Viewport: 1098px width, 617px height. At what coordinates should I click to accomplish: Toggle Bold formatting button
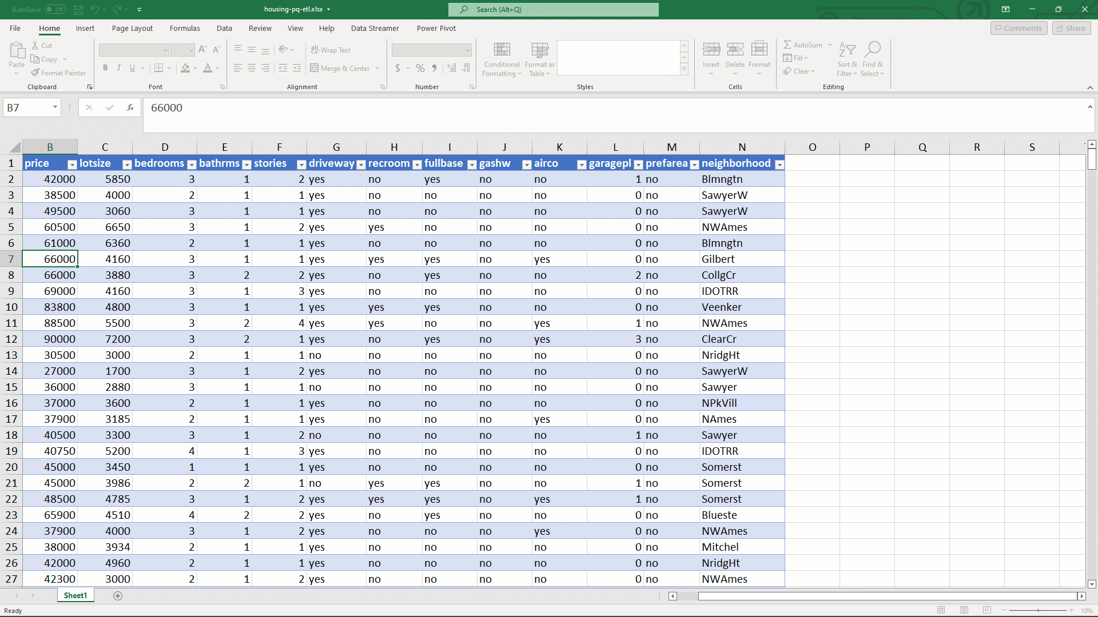click(x=105, y=68)
